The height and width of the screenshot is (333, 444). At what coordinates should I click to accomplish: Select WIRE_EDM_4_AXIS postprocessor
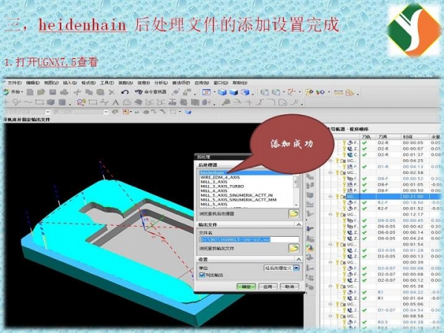point(220,178)
